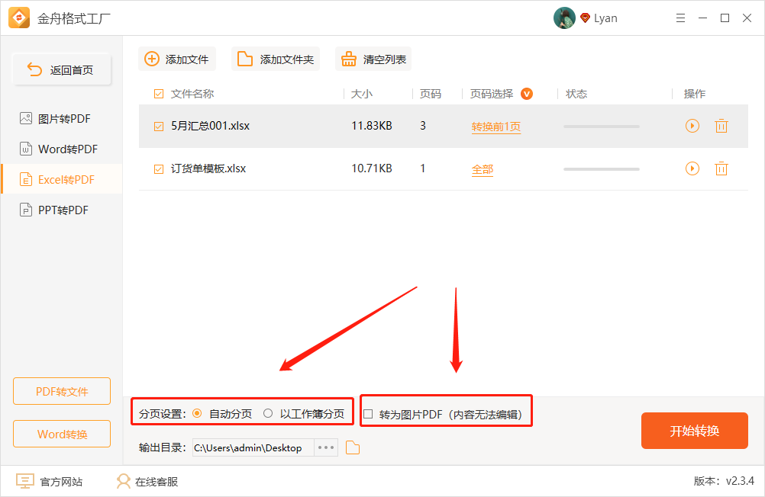Screen dimensions: 765x497
Task: Delete 订货单模板.xlsx using its trash icon
Action: tap(721, 168)
